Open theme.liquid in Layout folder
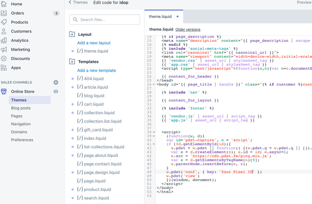 click(x=96, y=51)
